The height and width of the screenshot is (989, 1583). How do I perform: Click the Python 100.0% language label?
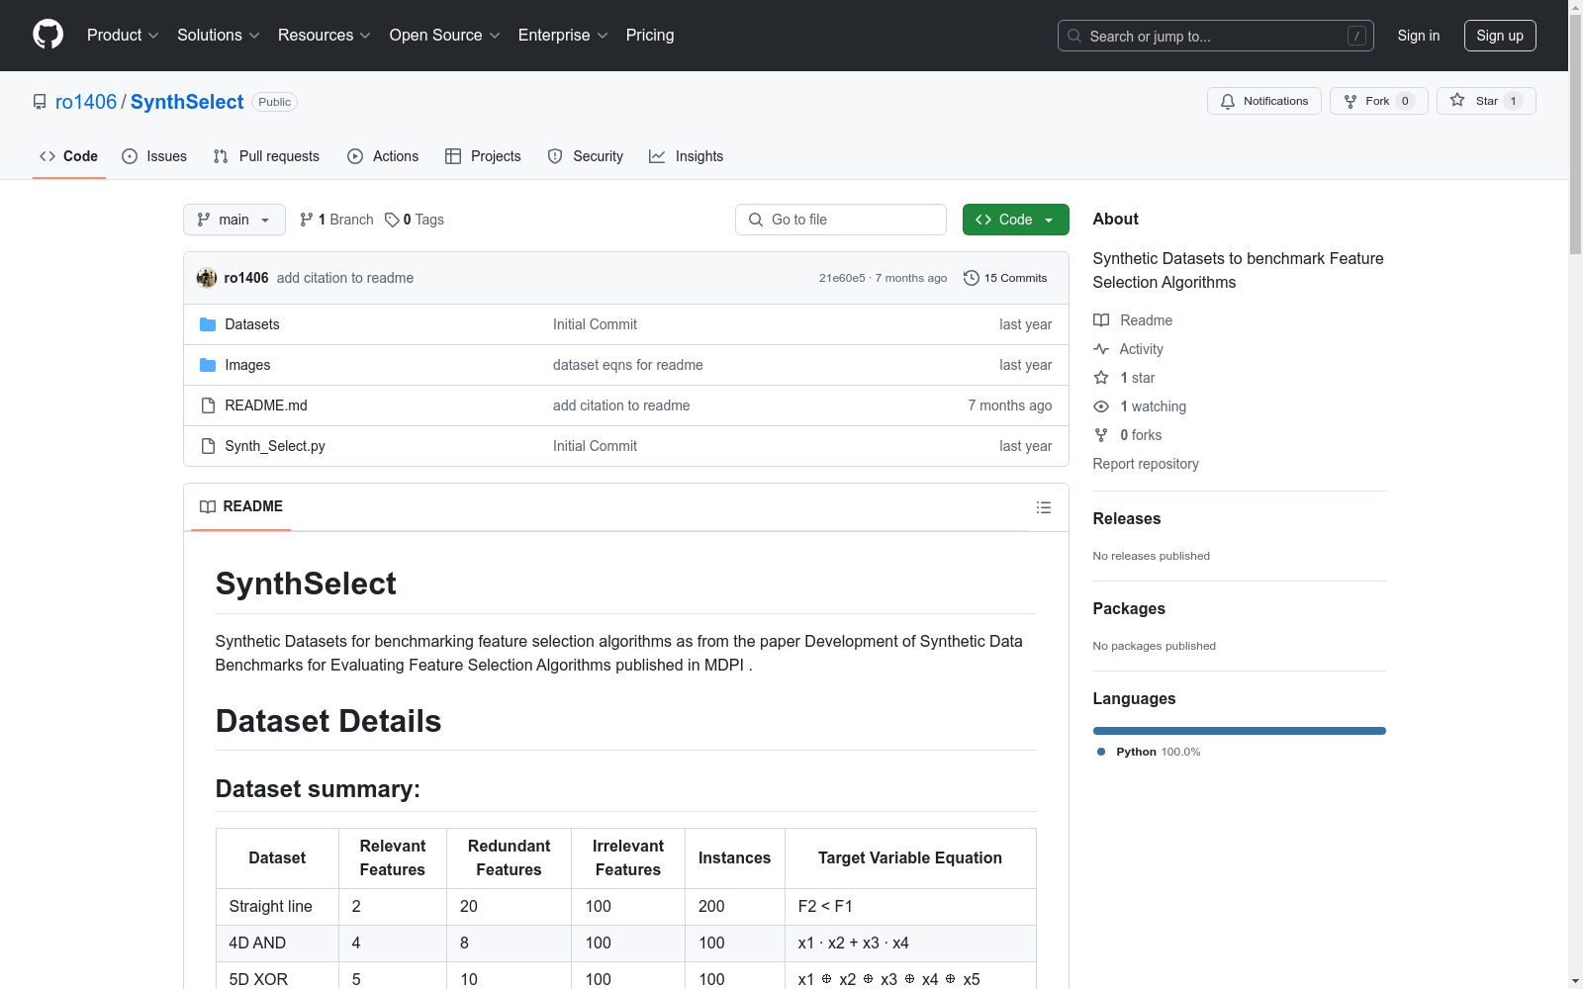(x=1159, y=752)
